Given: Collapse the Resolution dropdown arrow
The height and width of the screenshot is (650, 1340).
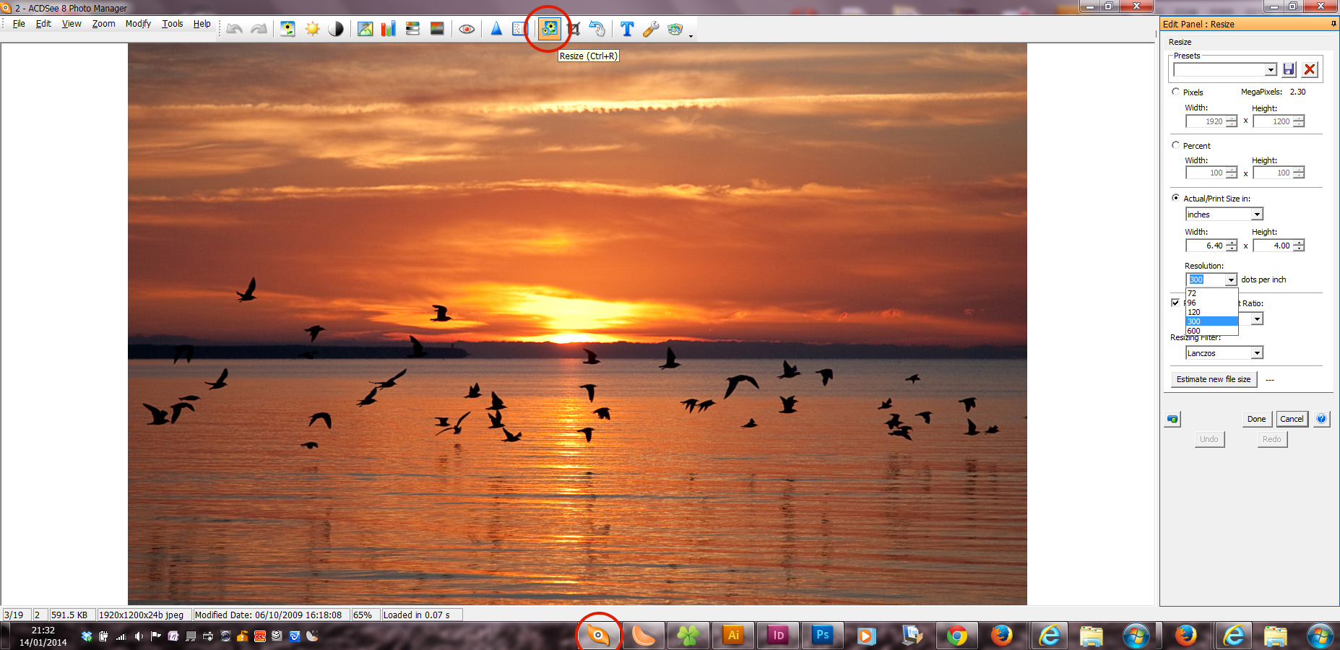Looking at the screenshot, I should coord(1231,279).
